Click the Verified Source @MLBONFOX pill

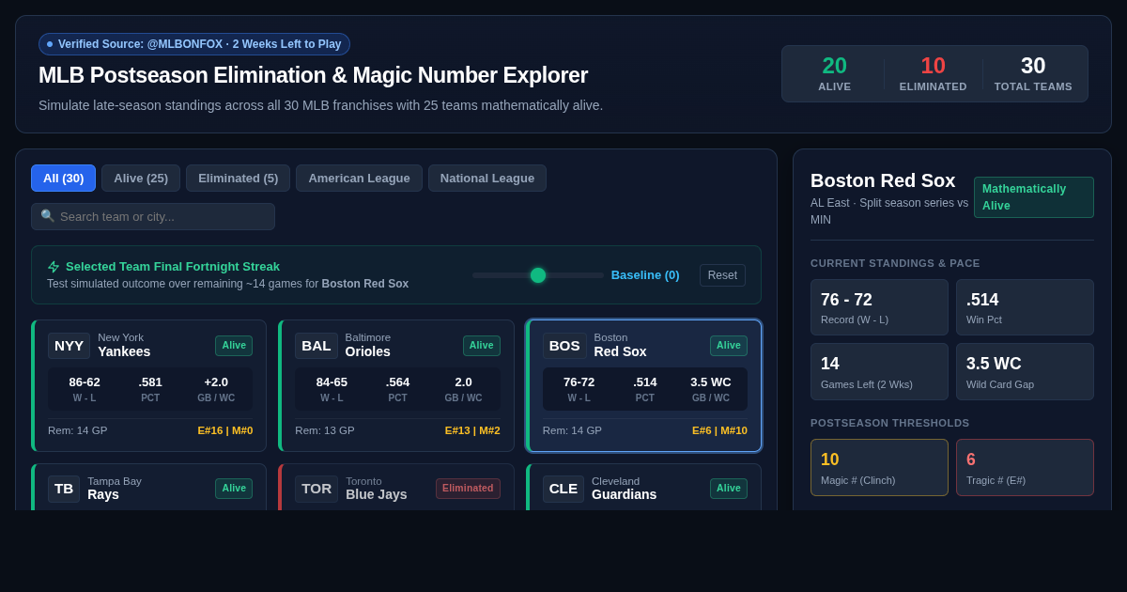point(194,44)
